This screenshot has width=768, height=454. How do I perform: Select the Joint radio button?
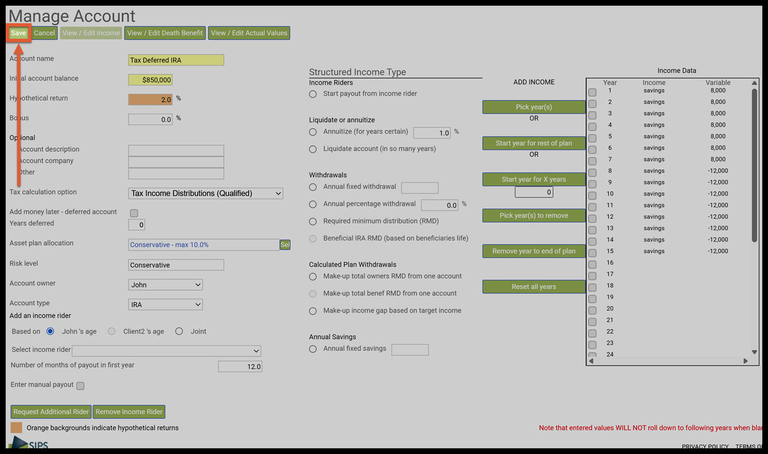(179, 331)
